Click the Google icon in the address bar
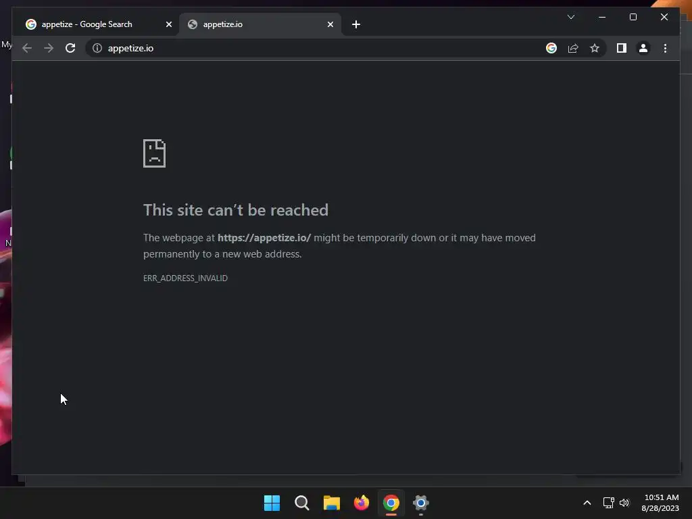 [551, 48]
